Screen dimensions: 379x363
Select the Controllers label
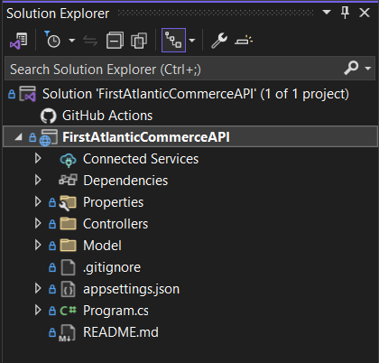[x=116, y=224]
